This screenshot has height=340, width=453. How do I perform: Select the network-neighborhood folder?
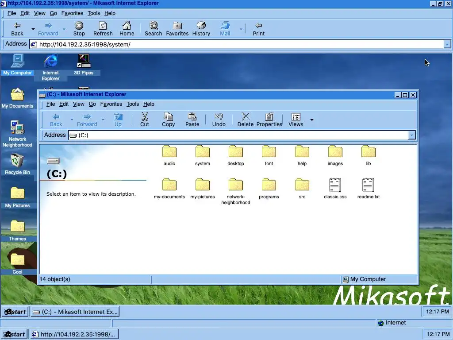click(236, 192)
